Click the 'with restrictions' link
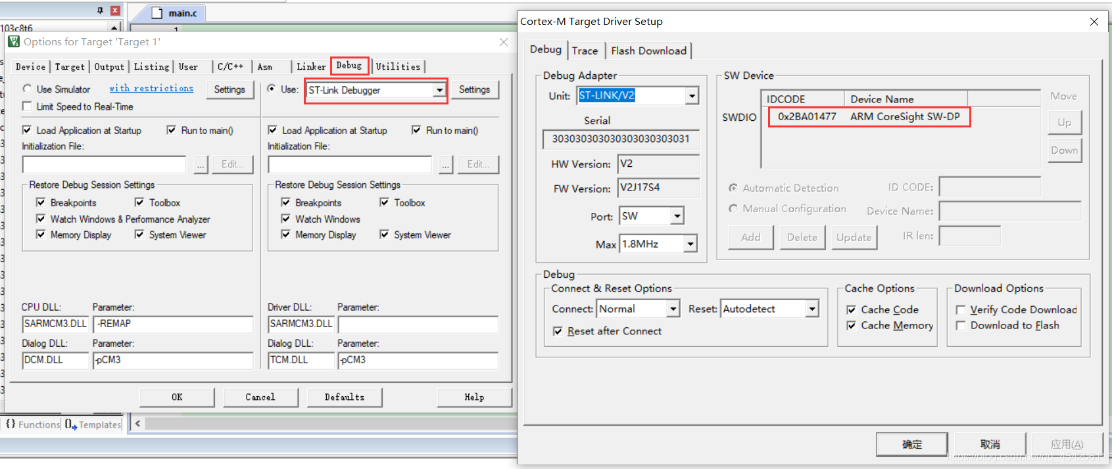 click(x=151, y=88)
